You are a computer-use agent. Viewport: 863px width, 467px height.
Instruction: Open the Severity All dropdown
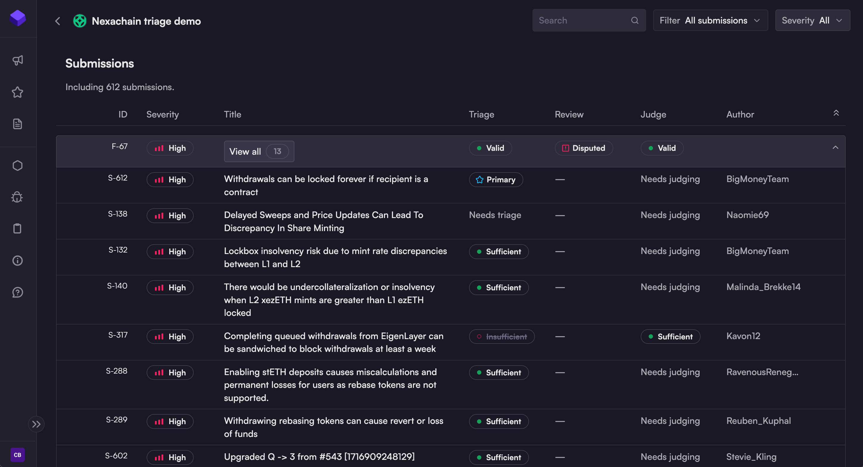coord(812,21)
